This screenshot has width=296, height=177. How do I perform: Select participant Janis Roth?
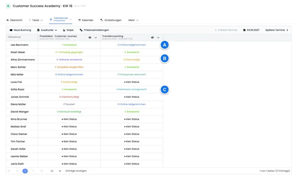click(17, 164)
